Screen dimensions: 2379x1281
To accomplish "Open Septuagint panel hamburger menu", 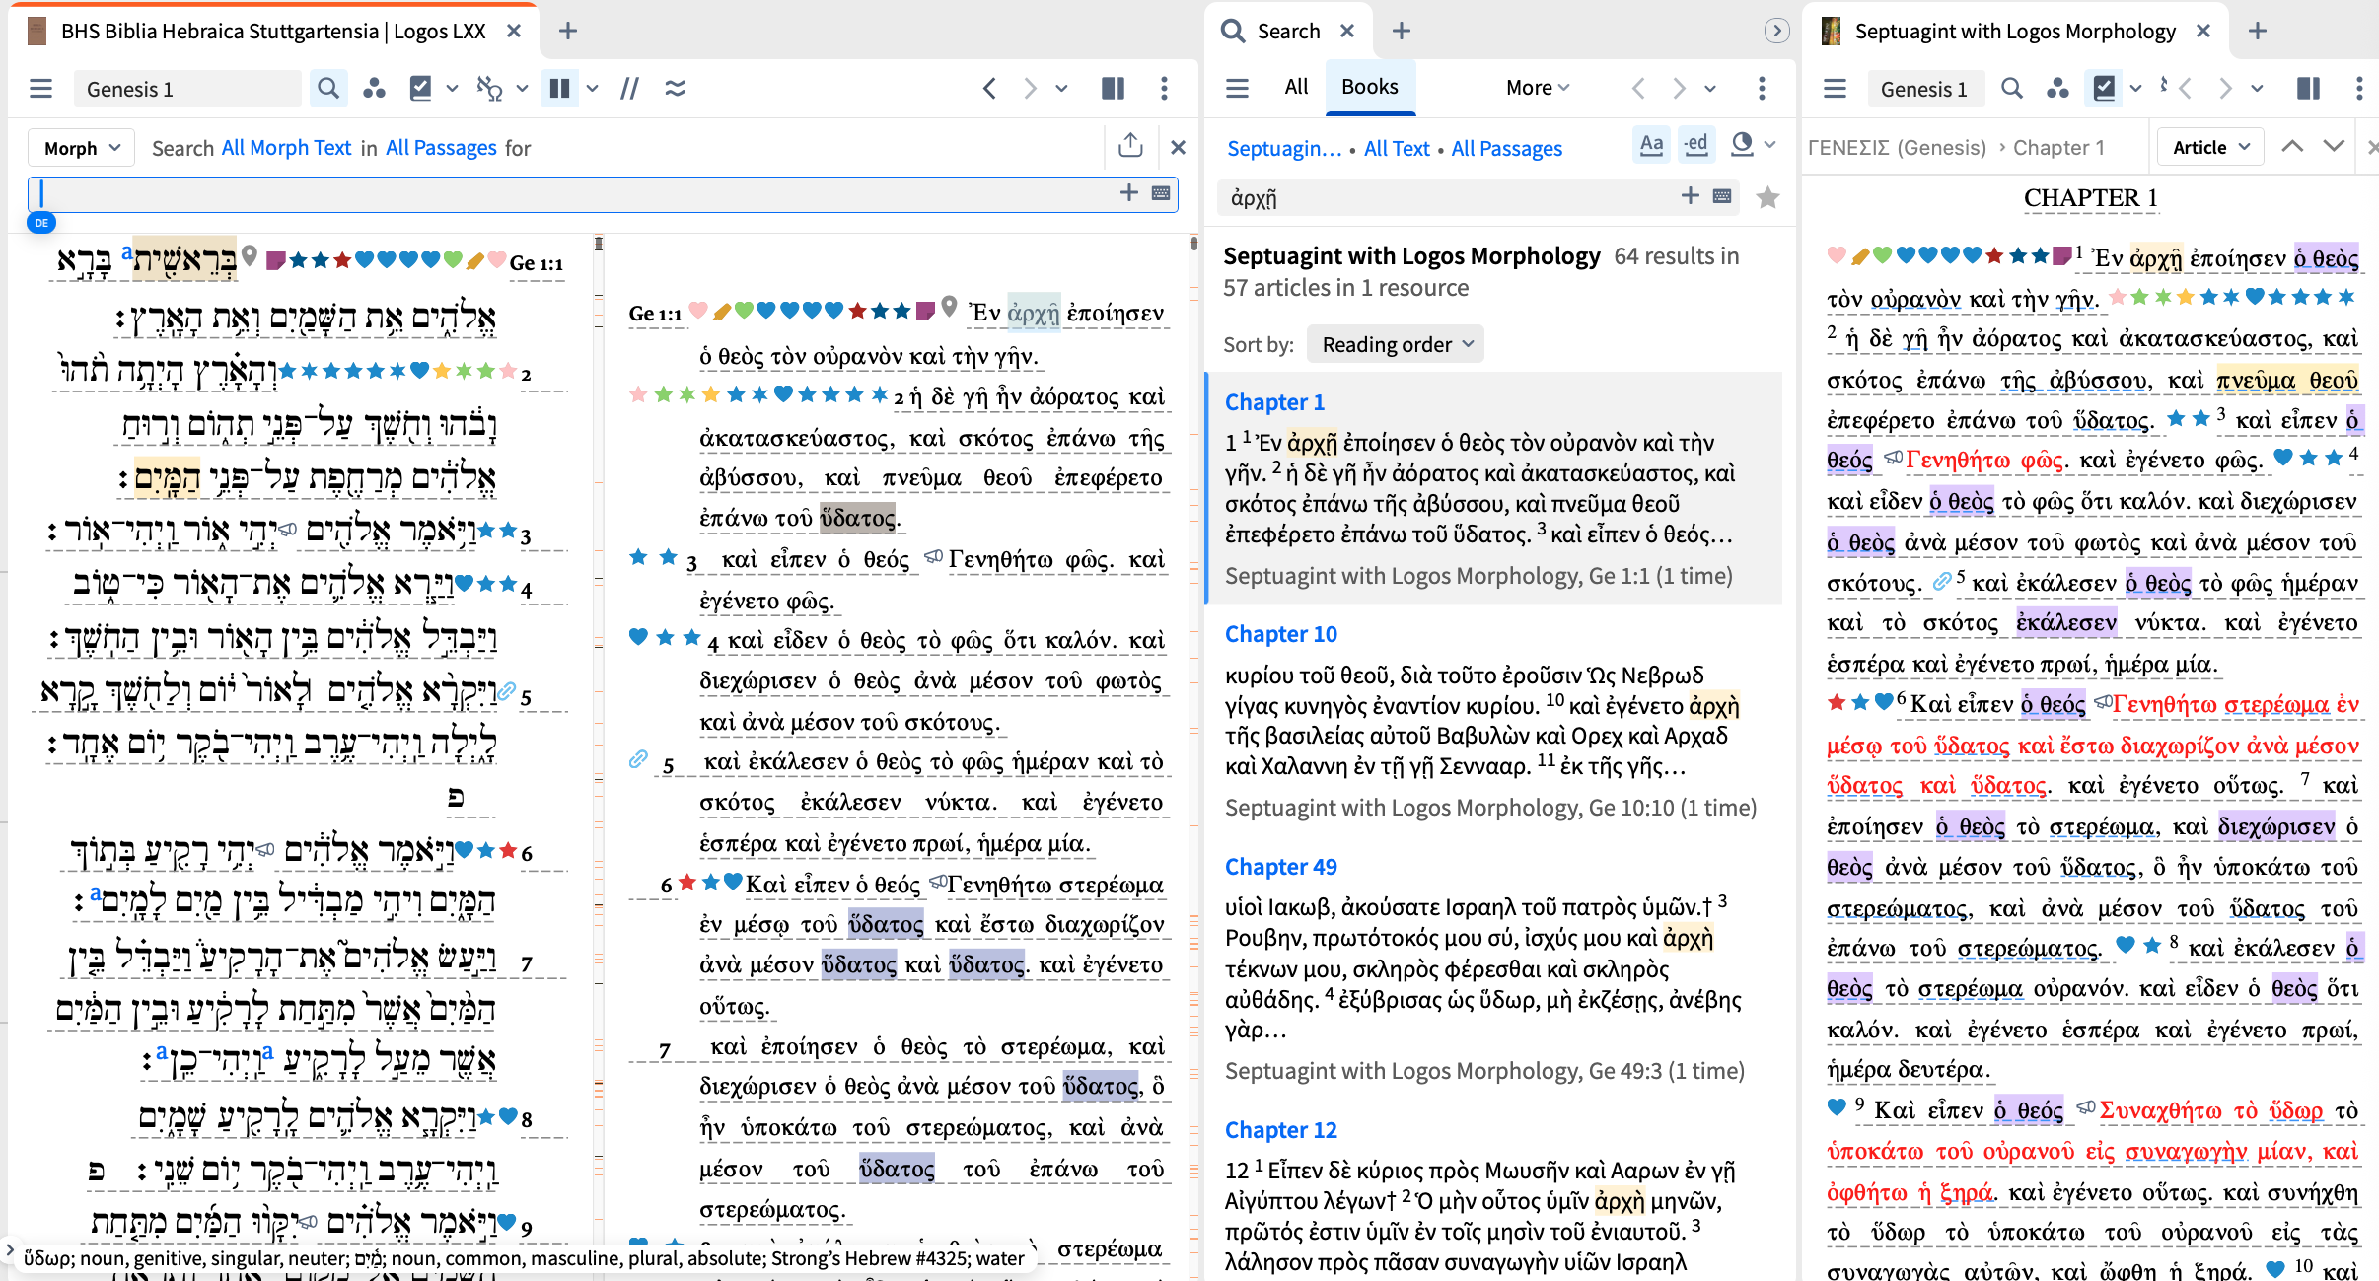I will (1835, 89).
